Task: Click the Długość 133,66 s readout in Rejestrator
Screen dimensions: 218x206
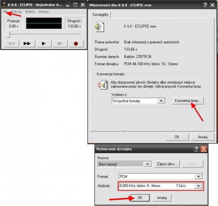Action: tap(74, 24)
